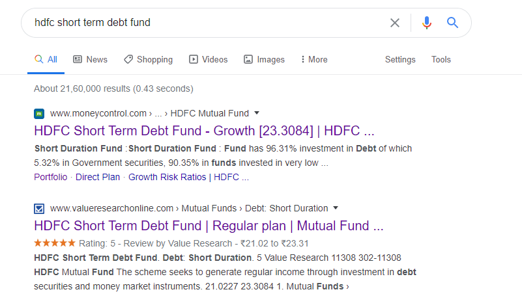Open the News search tab
The width and height of the screenshot is (522, 307).
coord(90,59)
